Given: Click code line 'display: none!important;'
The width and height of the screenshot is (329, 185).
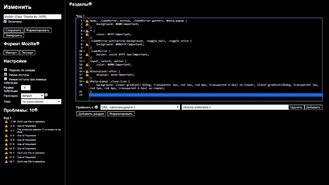Looking at the screenshot, I should (116, 75).
